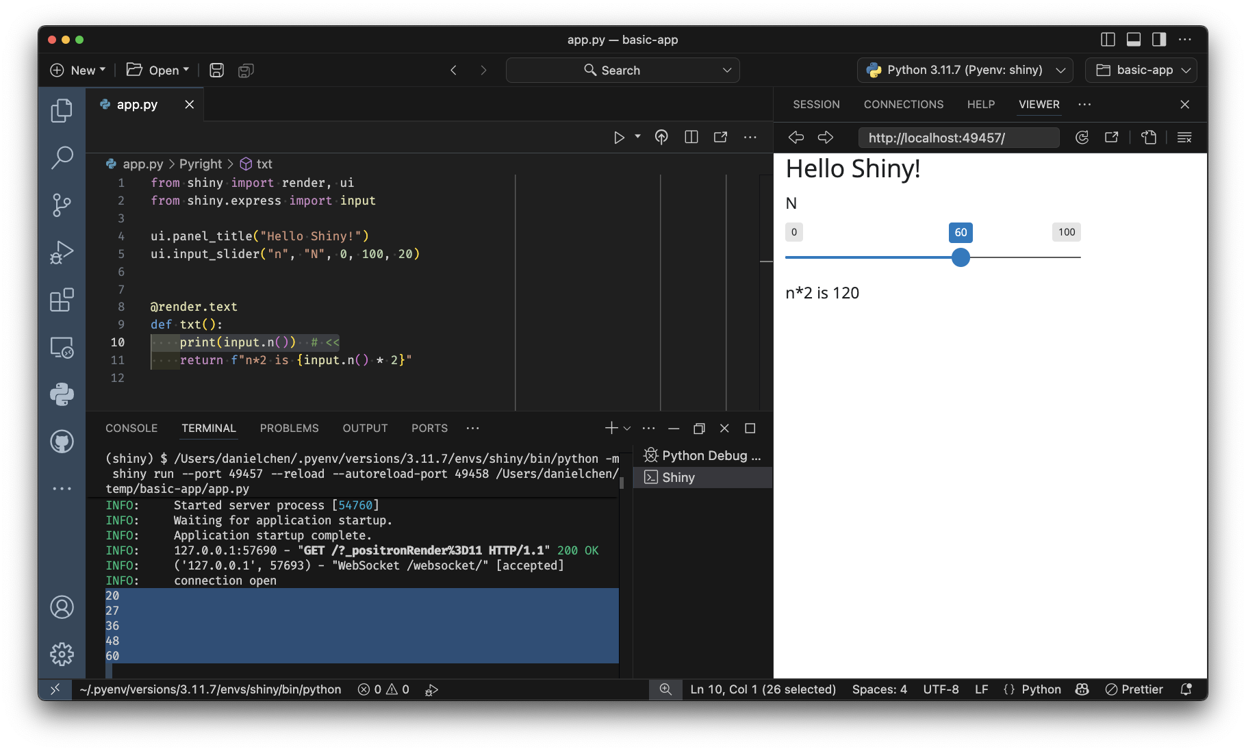
Task: Add a new terminal with plus icon
Action: [611, 428]
